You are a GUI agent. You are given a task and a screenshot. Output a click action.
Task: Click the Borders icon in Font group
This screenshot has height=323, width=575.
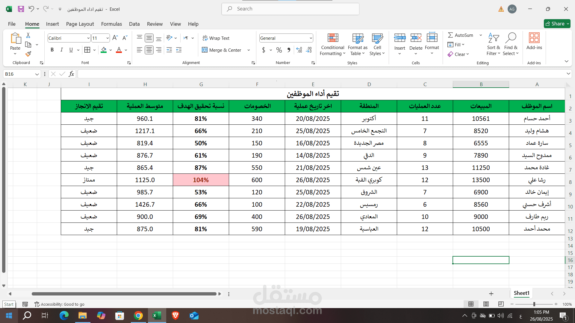click(x=87, y=50)
